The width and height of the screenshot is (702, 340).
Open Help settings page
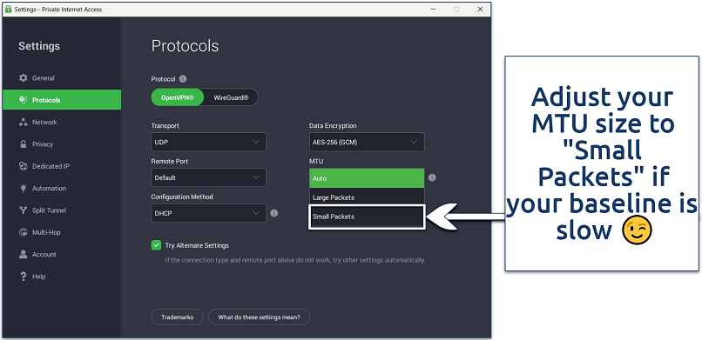click(x=62, y=277)
